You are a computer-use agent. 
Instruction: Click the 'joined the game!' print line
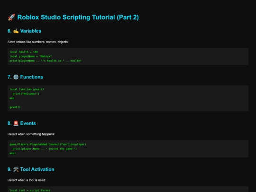[45, 149]
